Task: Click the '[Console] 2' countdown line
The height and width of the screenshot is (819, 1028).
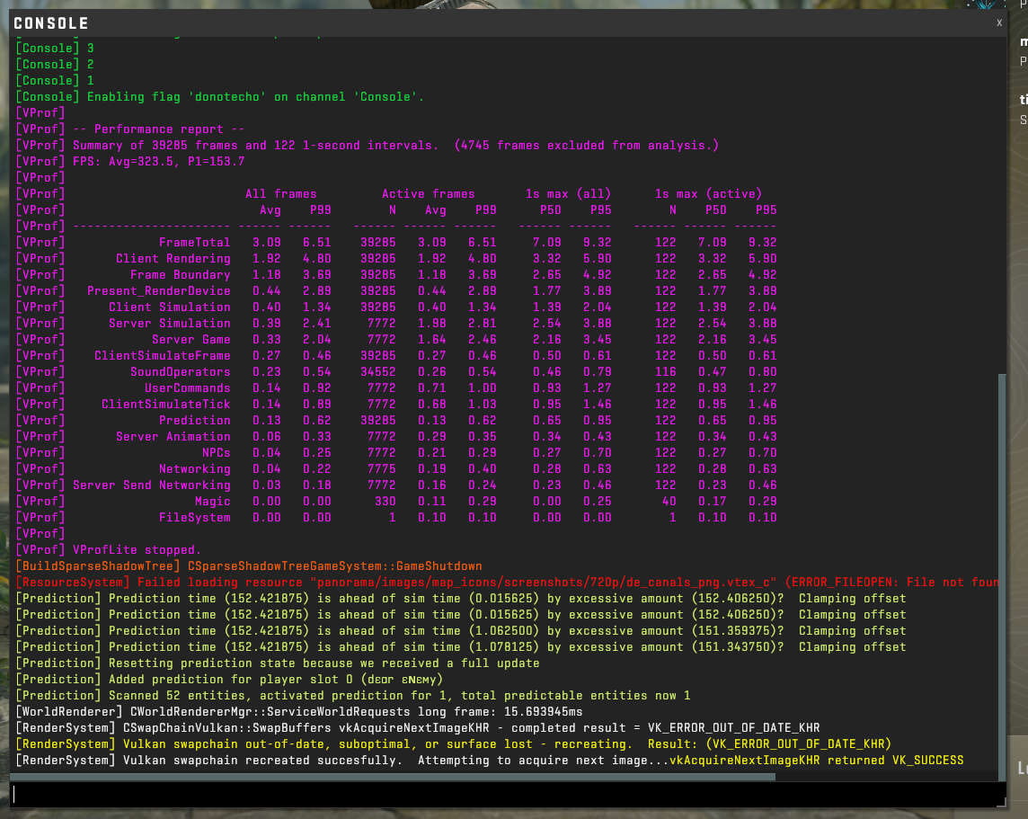Action: click(x=55, y=64)
